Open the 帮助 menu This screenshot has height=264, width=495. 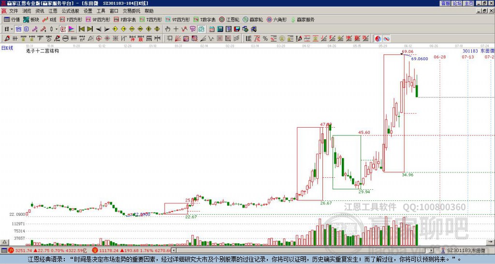click(x=149, y=11)
